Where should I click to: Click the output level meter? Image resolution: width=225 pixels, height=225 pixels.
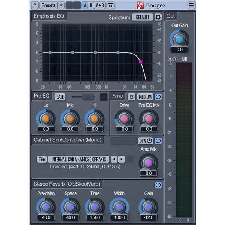click(184, 140)
